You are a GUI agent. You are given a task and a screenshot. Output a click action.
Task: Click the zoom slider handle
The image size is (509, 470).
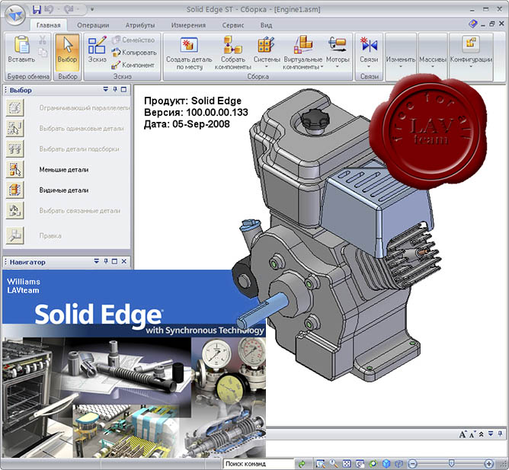(451, 463)
